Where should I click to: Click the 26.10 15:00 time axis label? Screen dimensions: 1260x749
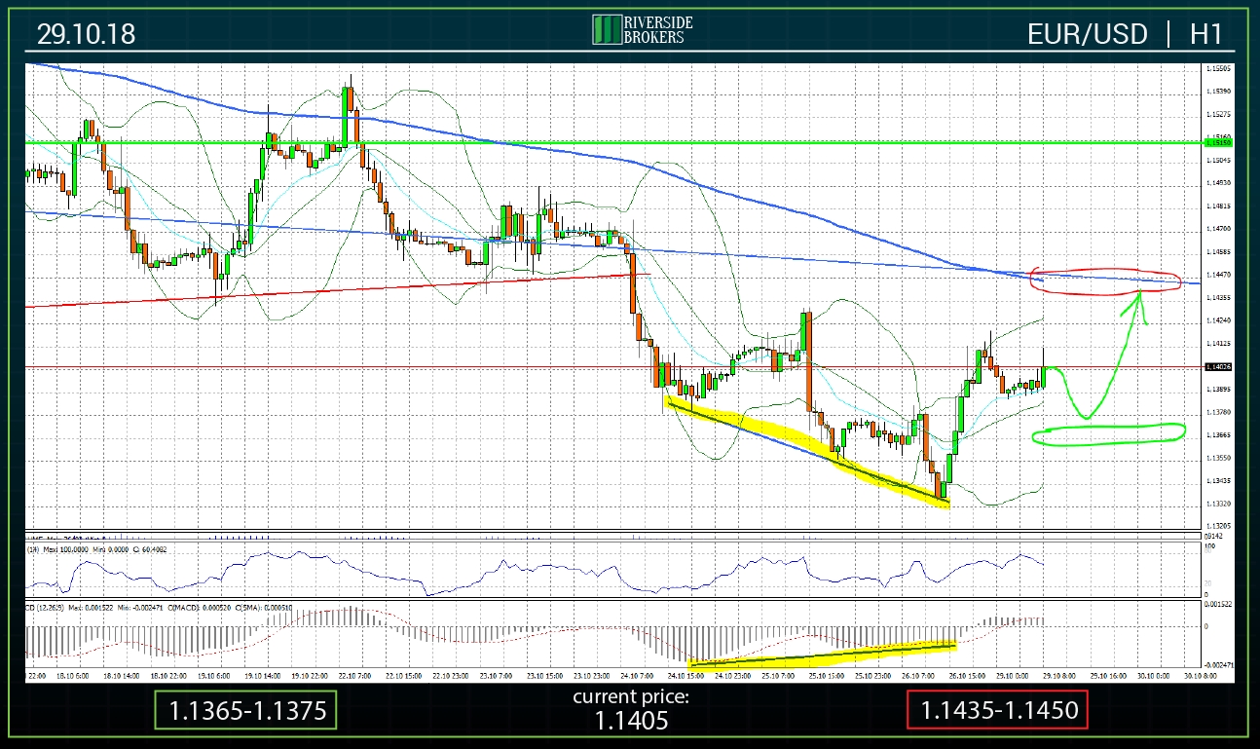[967, 675]
